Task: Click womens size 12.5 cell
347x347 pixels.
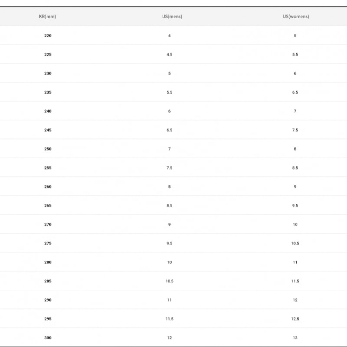Action: (295, 319)
